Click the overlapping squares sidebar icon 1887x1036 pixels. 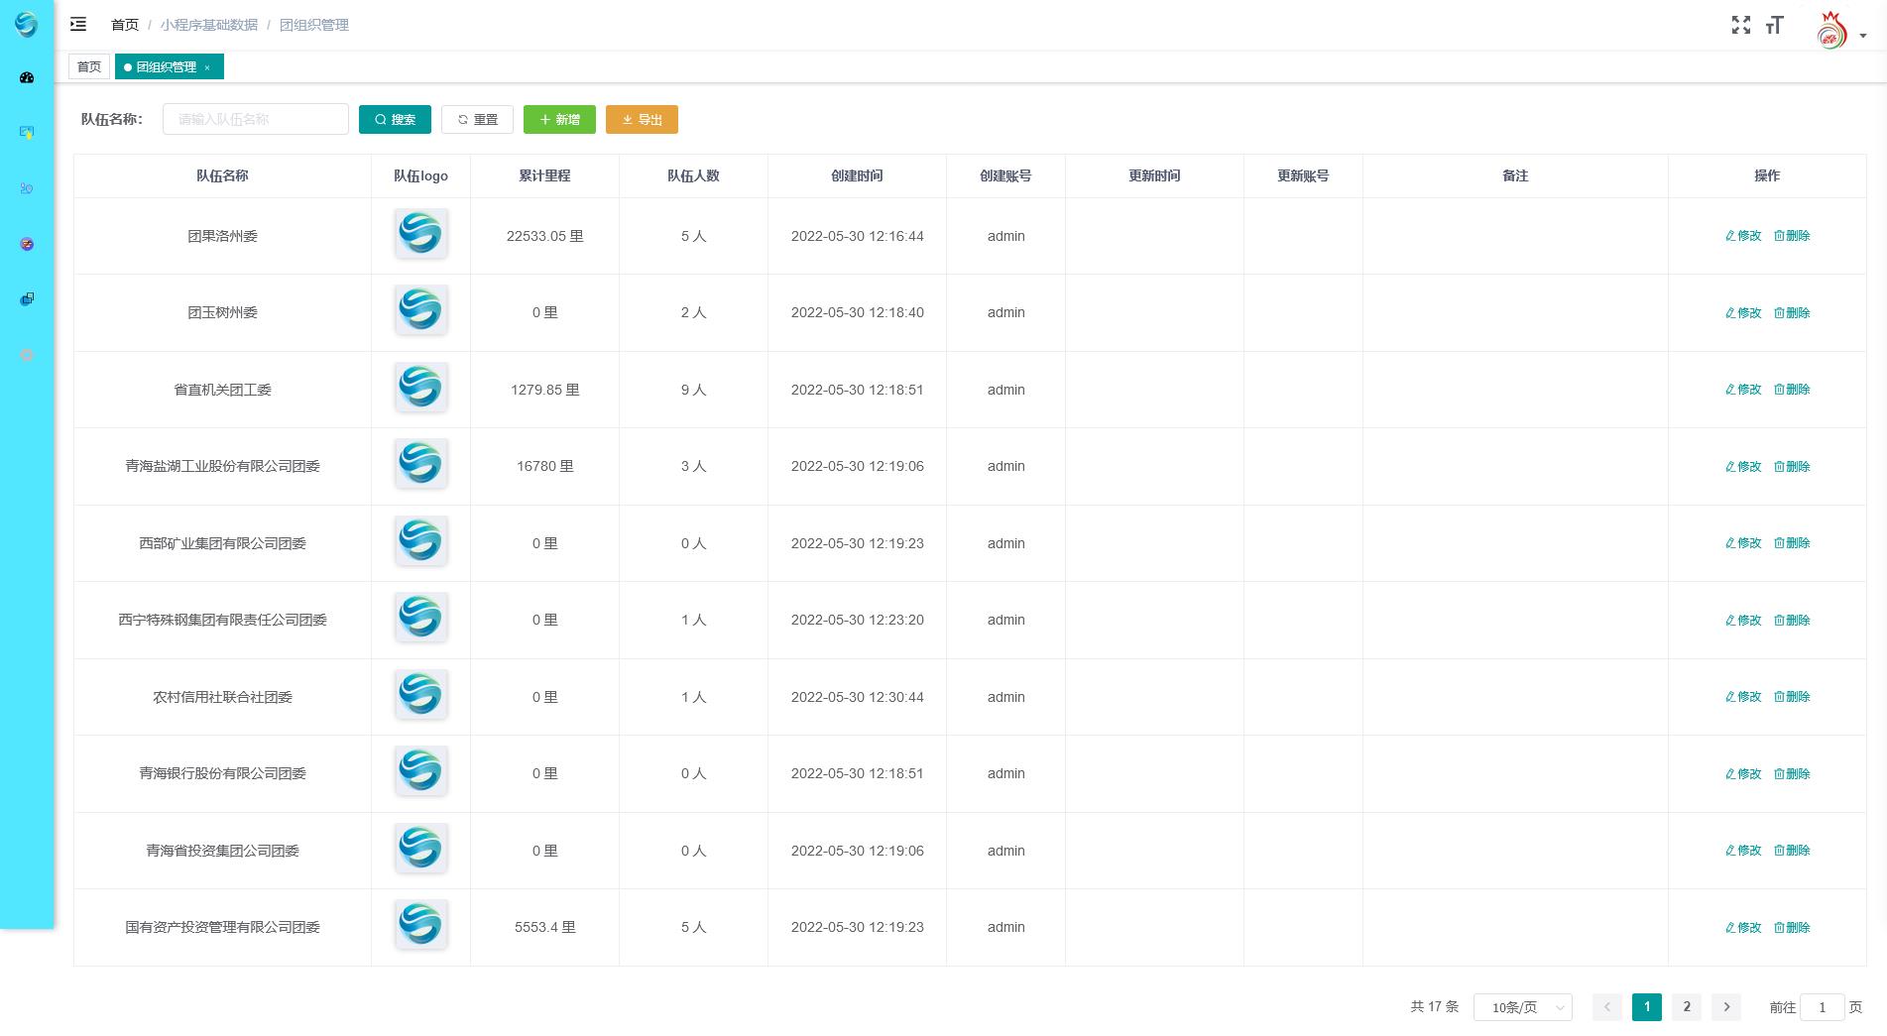click(27, 299)
